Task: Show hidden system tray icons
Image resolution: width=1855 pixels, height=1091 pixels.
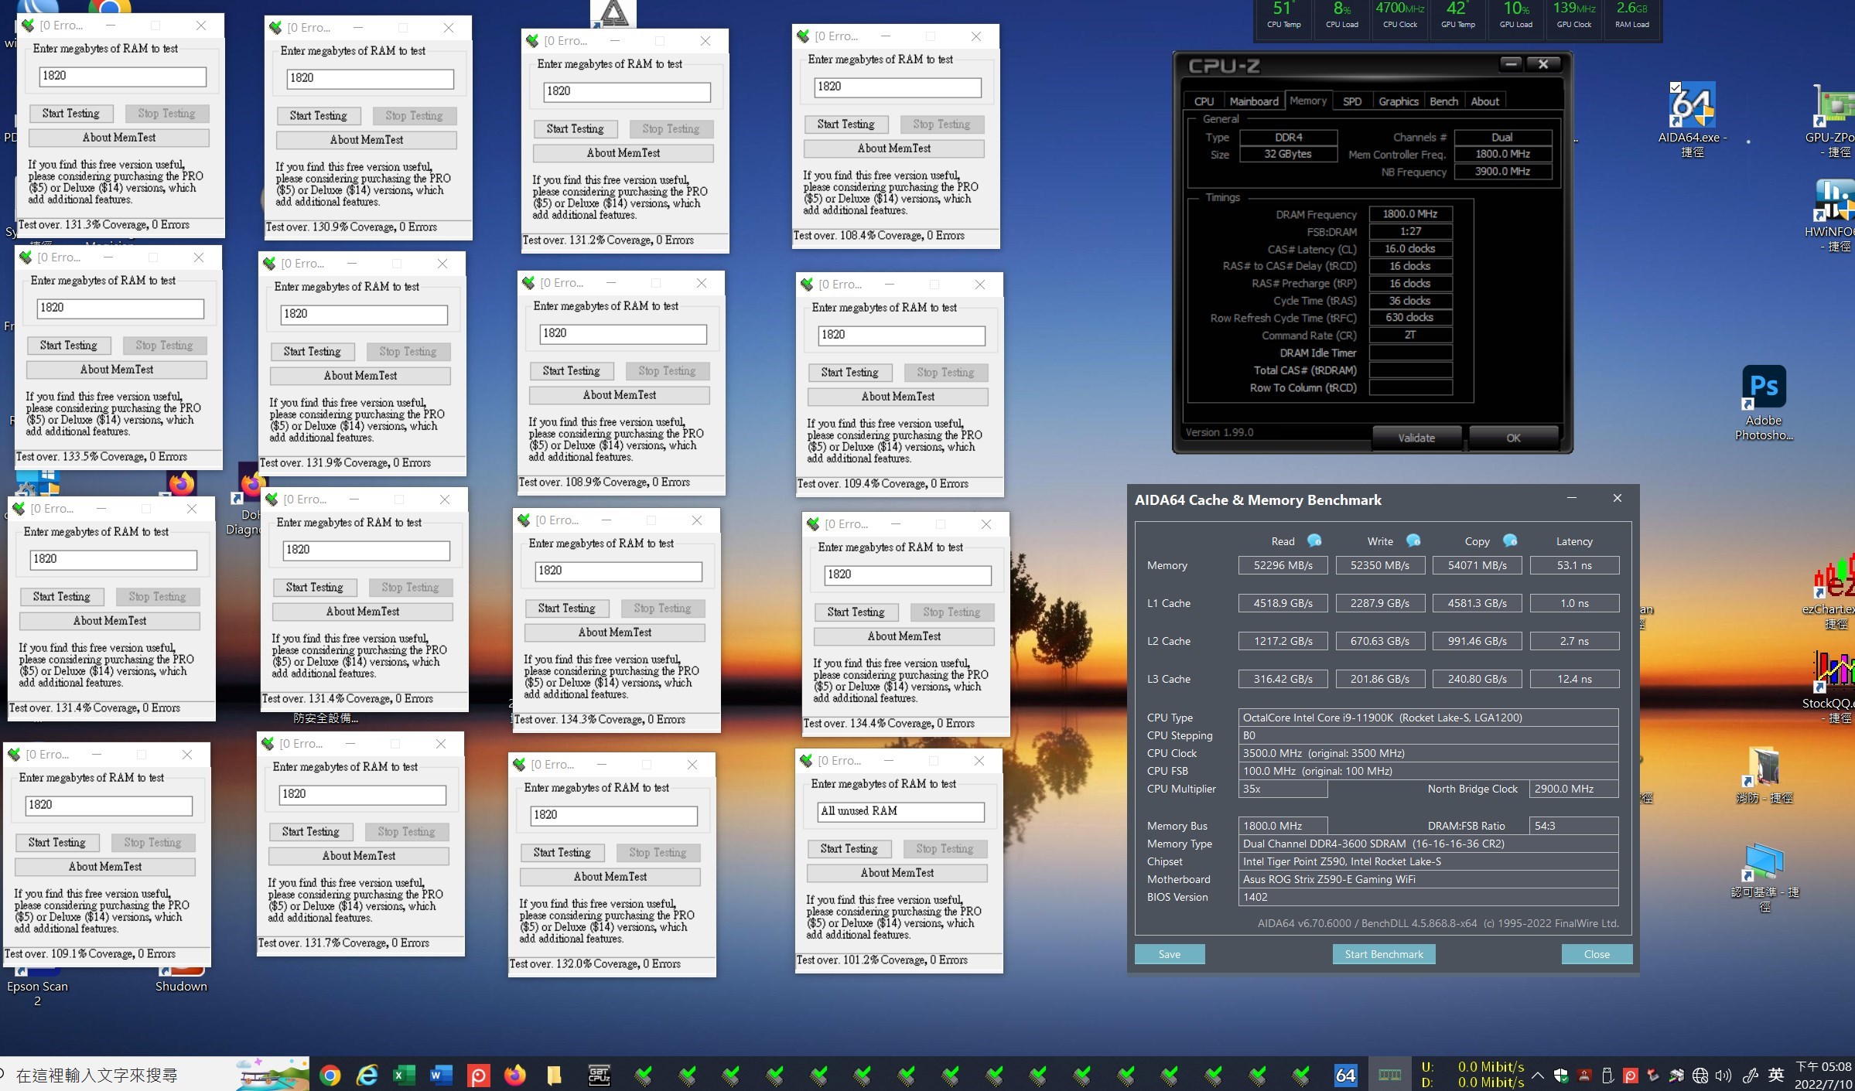Action: 1538,1076
